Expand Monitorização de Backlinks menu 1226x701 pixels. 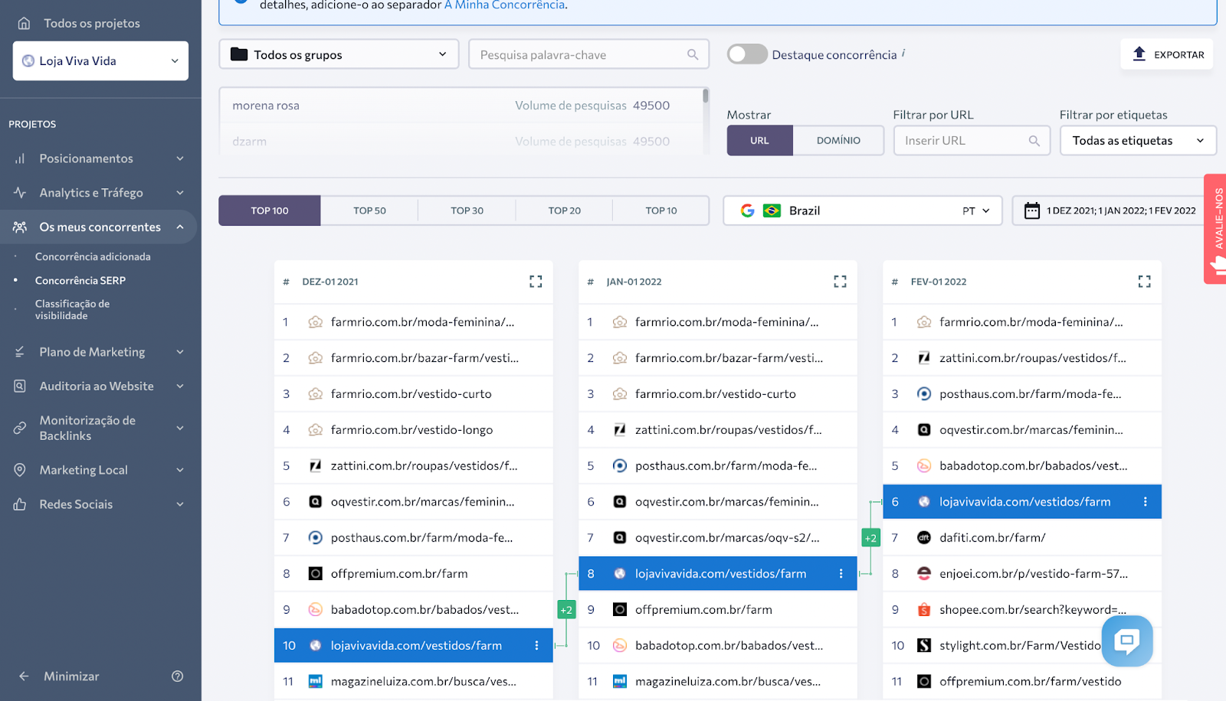tap(100, 428)
